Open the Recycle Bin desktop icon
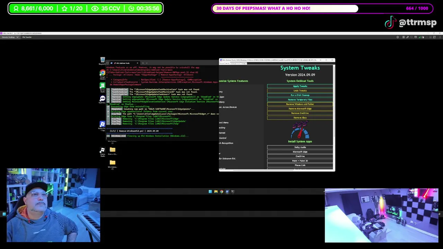The width and height of the screenshot is (443, 249). tap(102, 61)
